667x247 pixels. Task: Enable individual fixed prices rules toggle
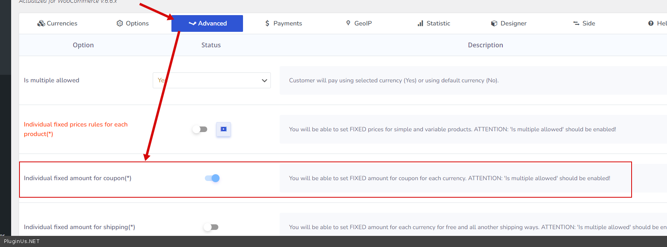click(x=200, y=129)
